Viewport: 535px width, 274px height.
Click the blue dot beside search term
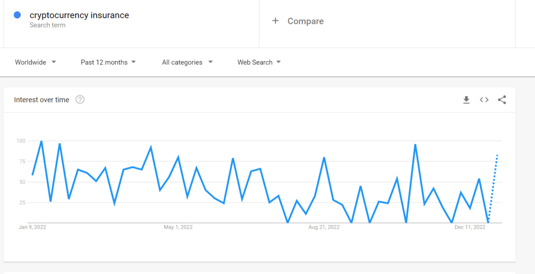[17, 15]
